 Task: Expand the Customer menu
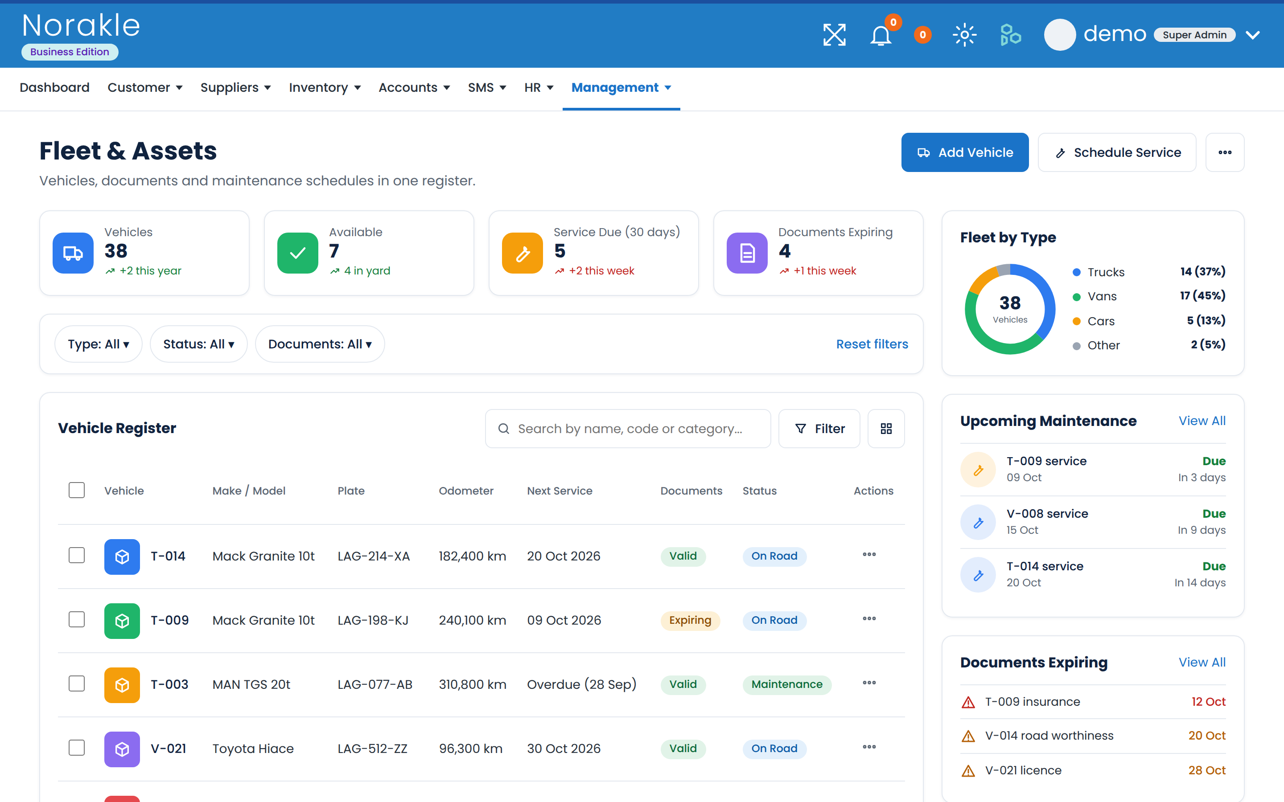click(x=145, y=87)
